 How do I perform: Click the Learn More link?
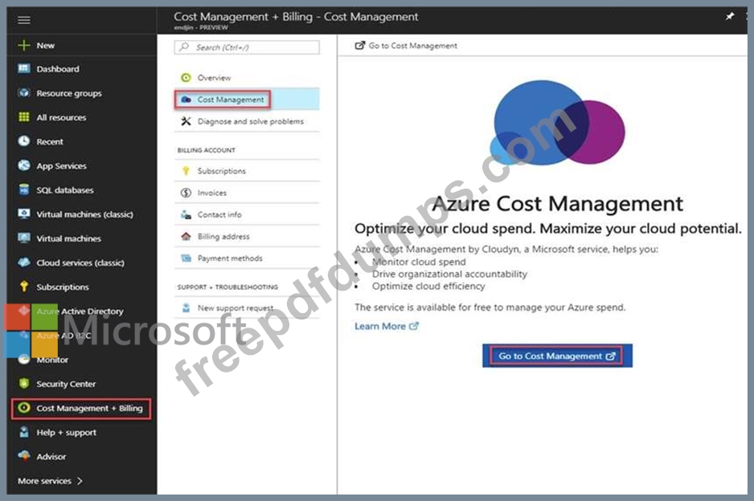coord(386,326)
